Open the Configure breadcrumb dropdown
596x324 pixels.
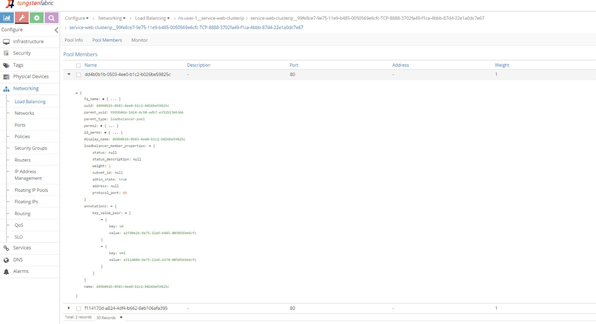77,18
